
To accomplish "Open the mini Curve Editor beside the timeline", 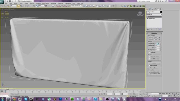I will (x=2, y=91).
